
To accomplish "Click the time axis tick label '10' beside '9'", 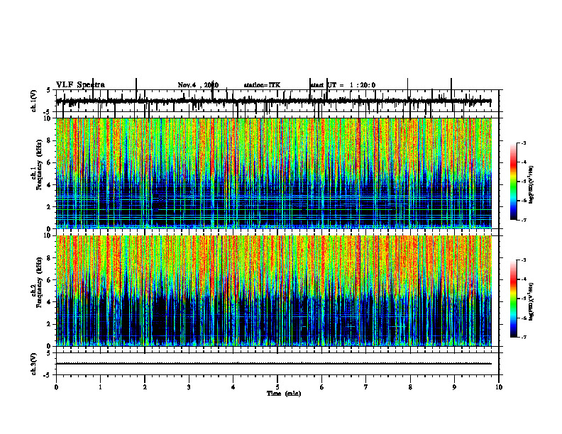I will point(499,387).
